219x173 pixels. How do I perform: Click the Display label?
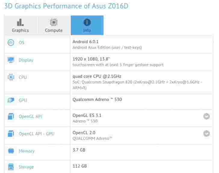[26, 60]
